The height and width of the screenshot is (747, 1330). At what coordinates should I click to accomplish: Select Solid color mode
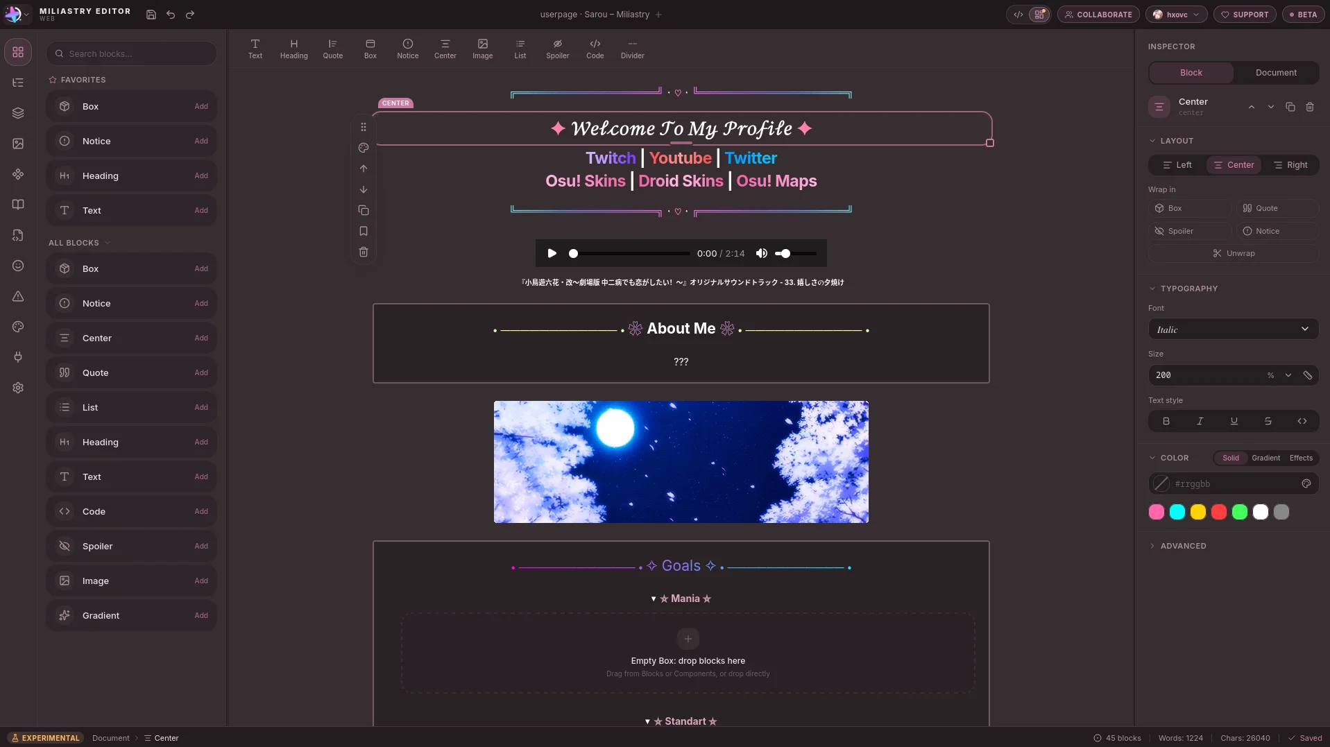pos(1231,458)
